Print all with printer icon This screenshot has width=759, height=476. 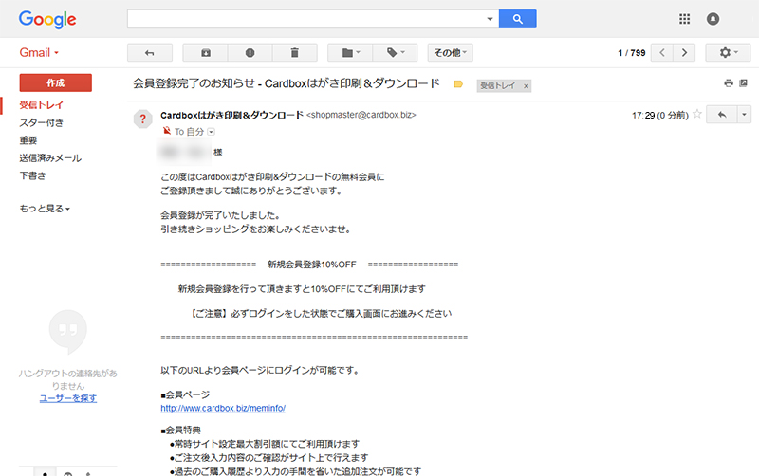[x=729, y=83]
